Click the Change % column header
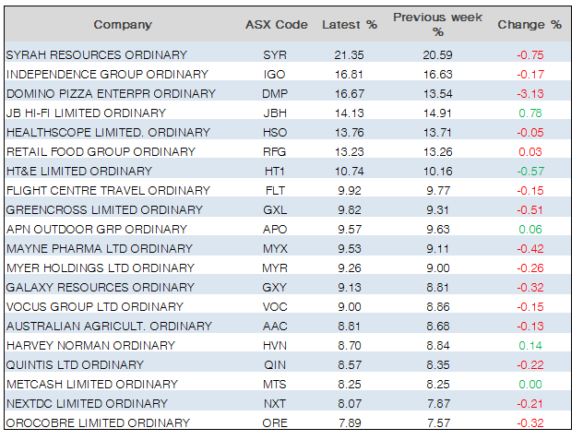583x440 pixels. [529, 25]
